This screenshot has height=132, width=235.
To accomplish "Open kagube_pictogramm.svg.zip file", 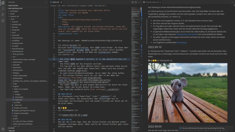I will tap(24, 111).
